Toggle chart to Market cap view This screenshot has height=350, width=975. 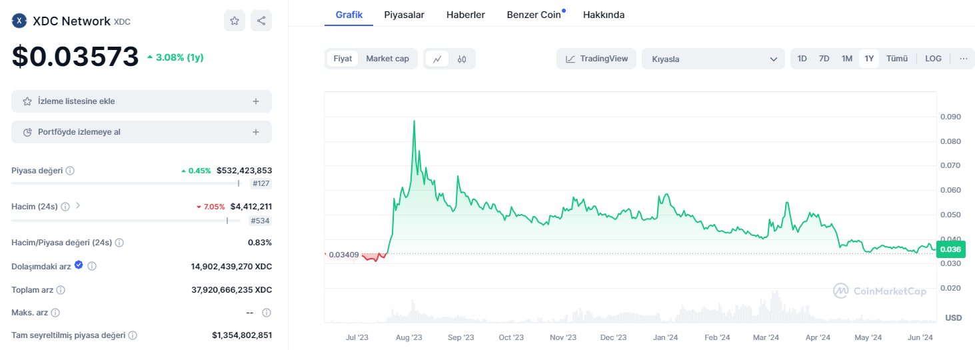[387, 59]
